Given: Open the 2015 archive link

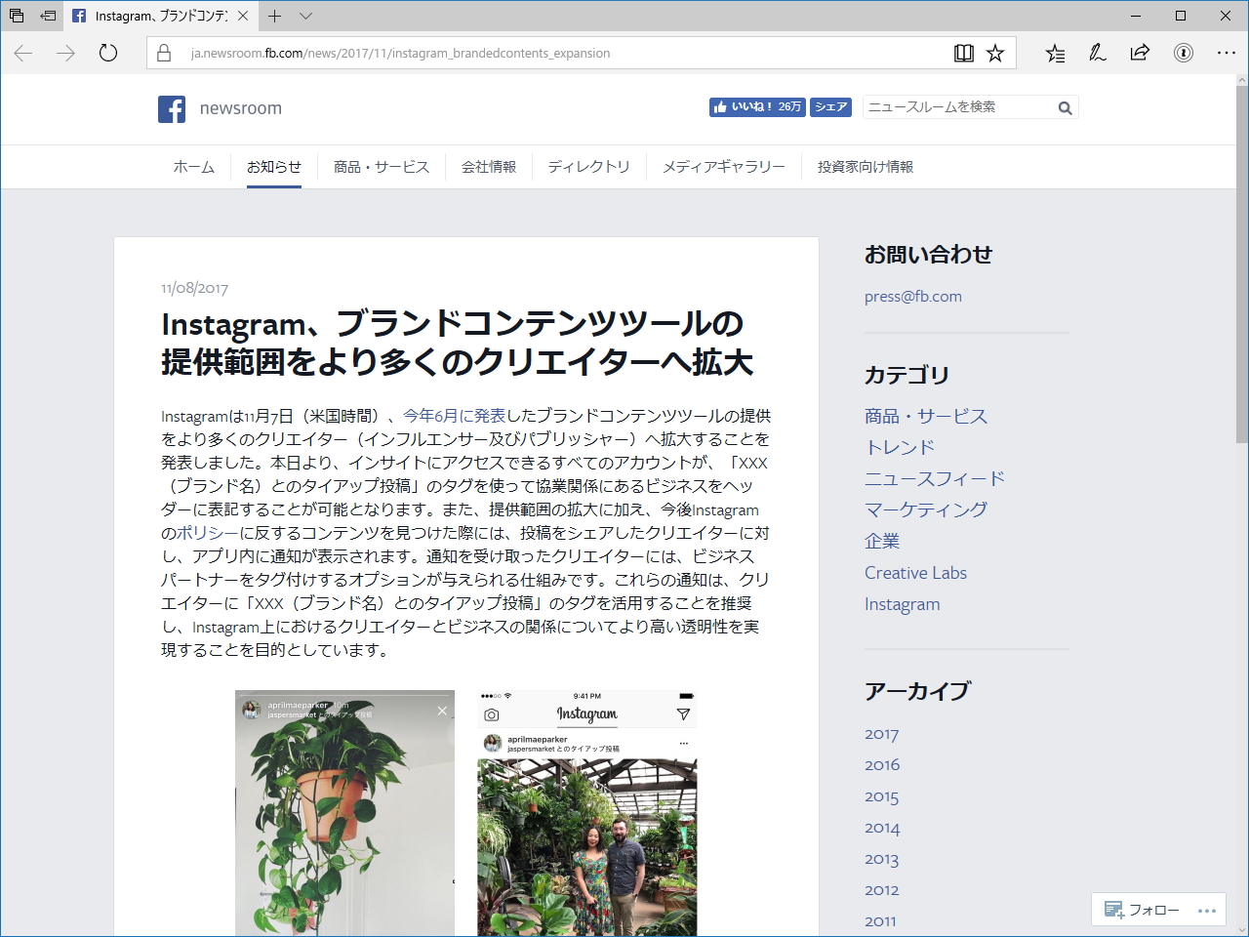Looking at the screenshot, I should coord(882,796).
